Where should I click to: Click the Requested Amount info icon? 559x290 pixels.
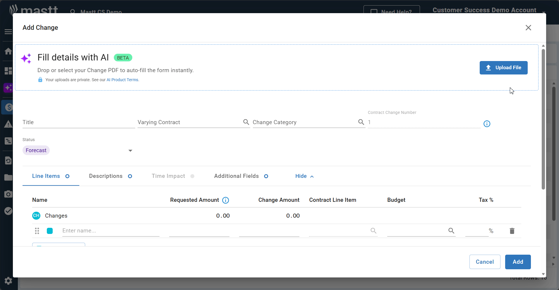pos(225,200)
